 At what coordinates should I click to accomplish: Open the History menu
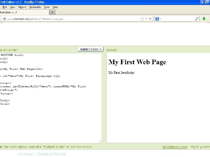[x=22, y=7]
